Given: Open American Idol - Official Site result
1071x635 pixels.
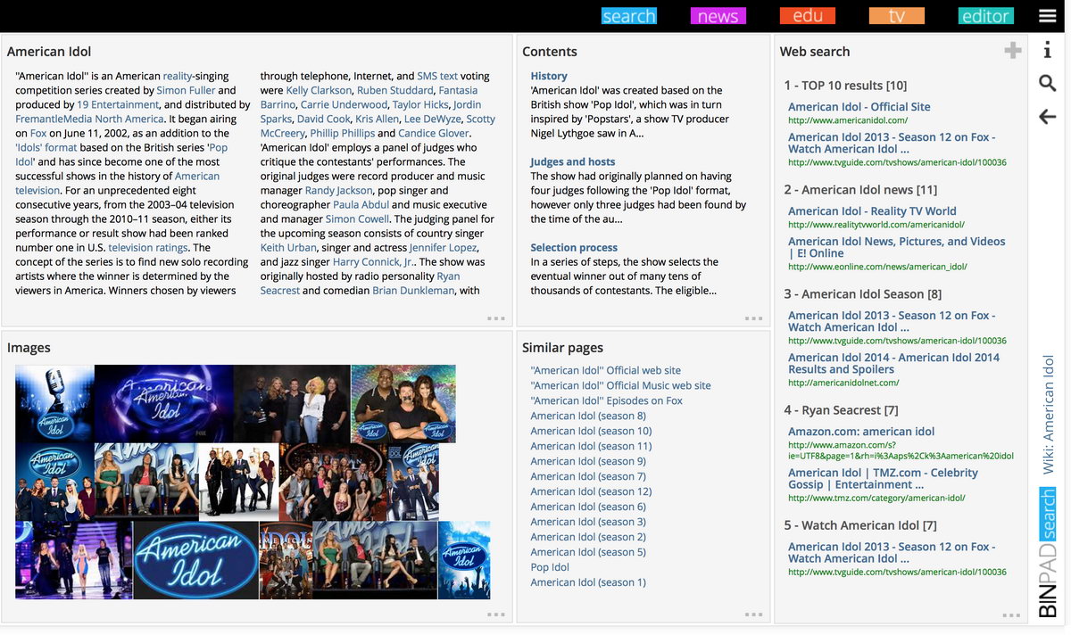Looking at the screenshot, I should (x=859, y=106).
